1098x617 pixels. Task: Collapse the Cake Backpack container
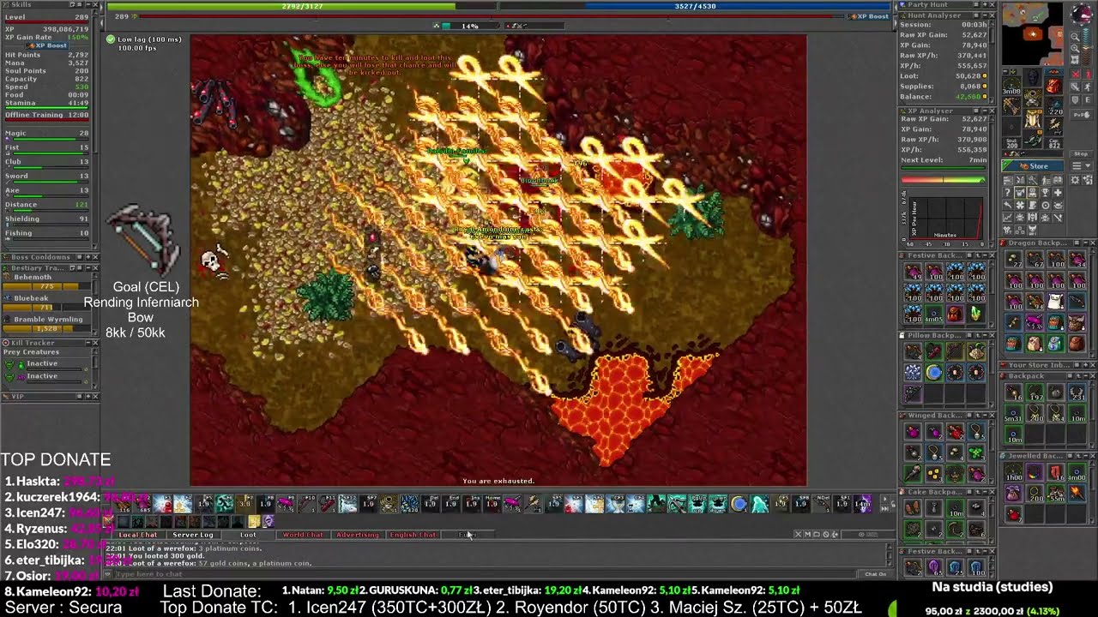[x=985, y=492]
